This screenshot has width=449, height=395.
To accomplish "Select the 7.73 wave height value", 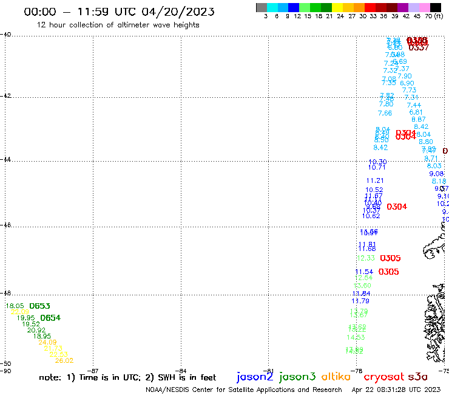I will (x=409, y=90).
